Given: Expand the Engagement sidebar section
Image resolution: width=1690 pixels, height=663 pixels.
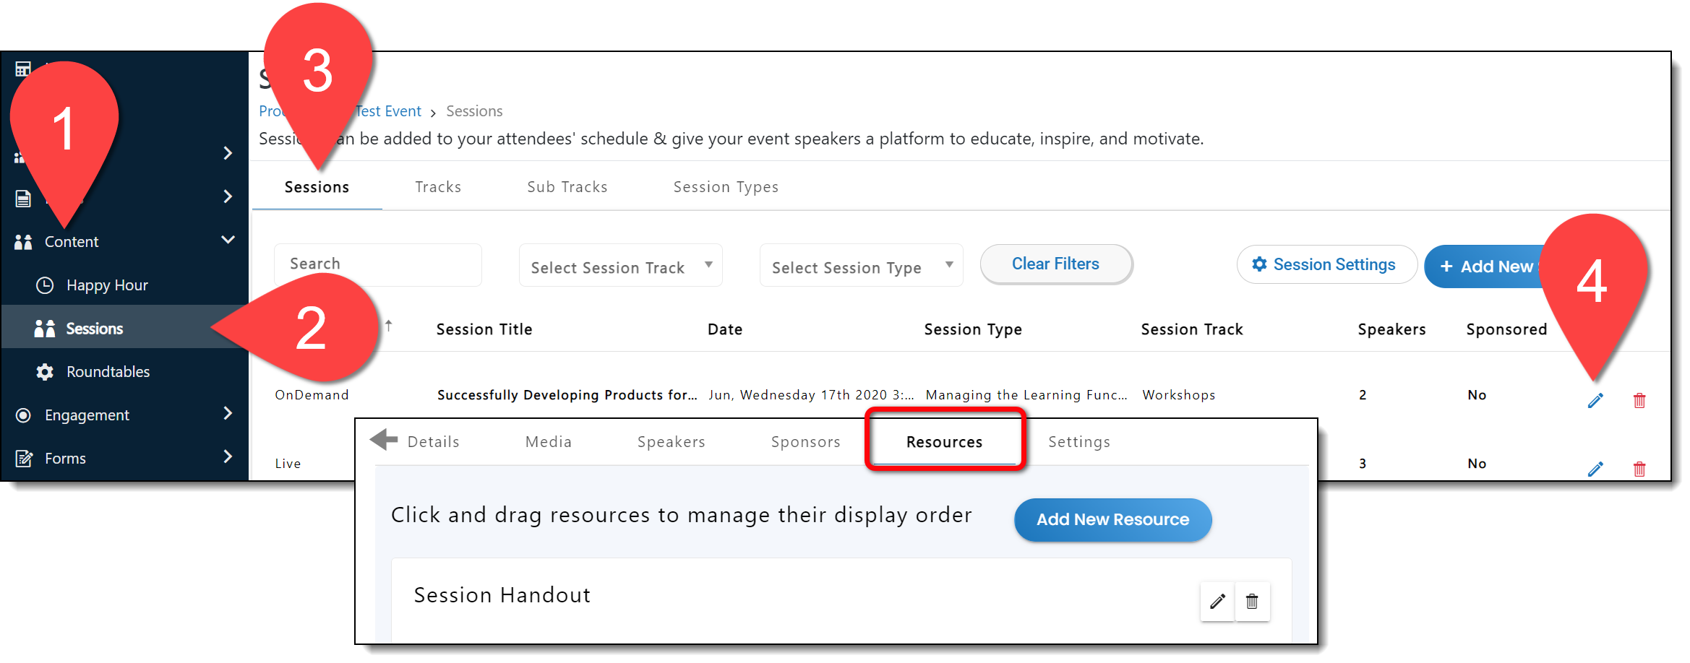Looking at the screenshot, I should [x=228, y=413].
